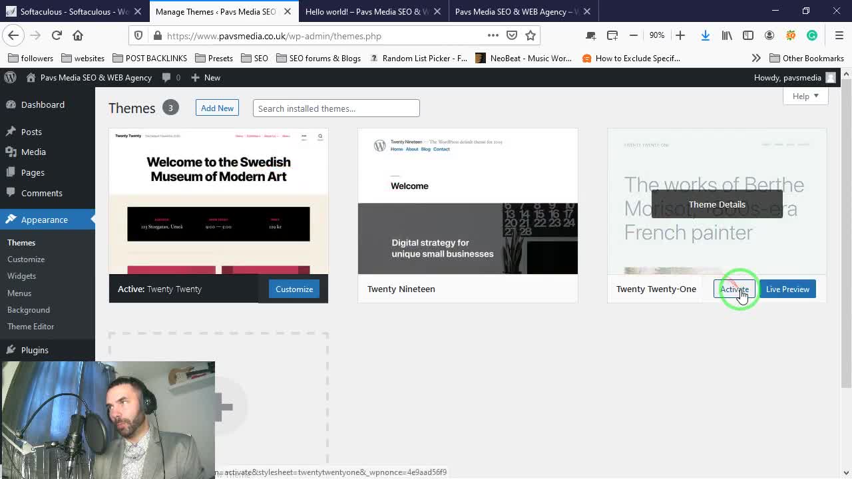The width and height of the screenshot is (852, 479).
Task: Open Dashboard in the sidebar
Action: click(x=43, y=104)
